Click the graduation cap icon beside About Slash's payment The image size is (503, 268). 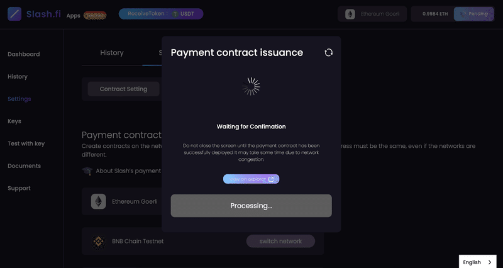[x=87, y=170]
